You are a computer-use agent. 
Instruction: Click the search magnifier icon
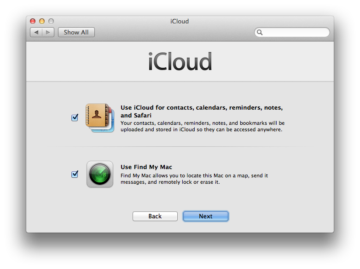(260, 32)
